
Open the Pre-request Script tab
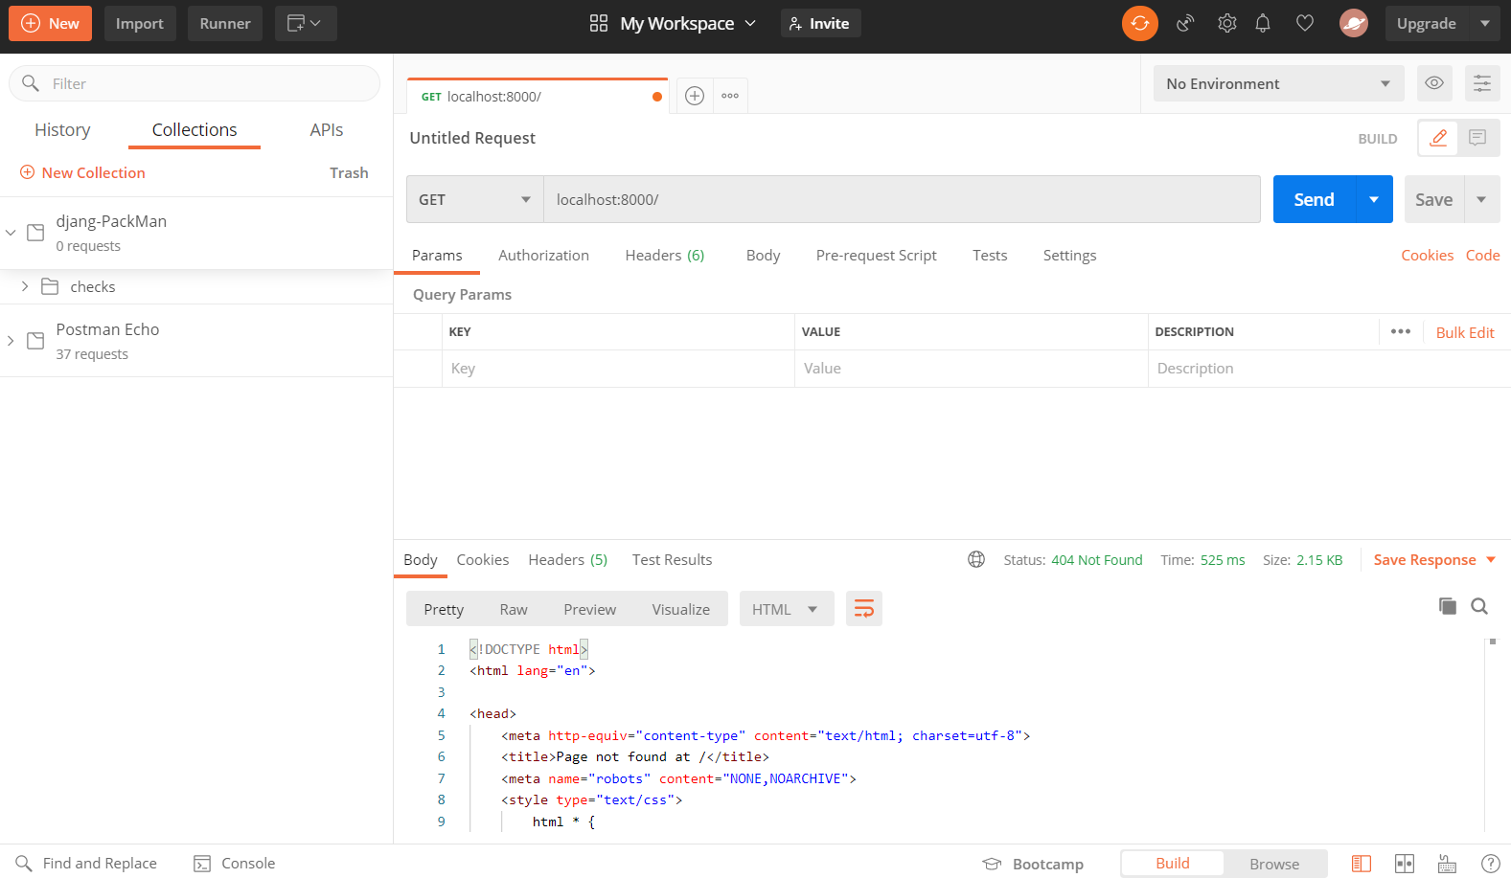tap(876, 255)
